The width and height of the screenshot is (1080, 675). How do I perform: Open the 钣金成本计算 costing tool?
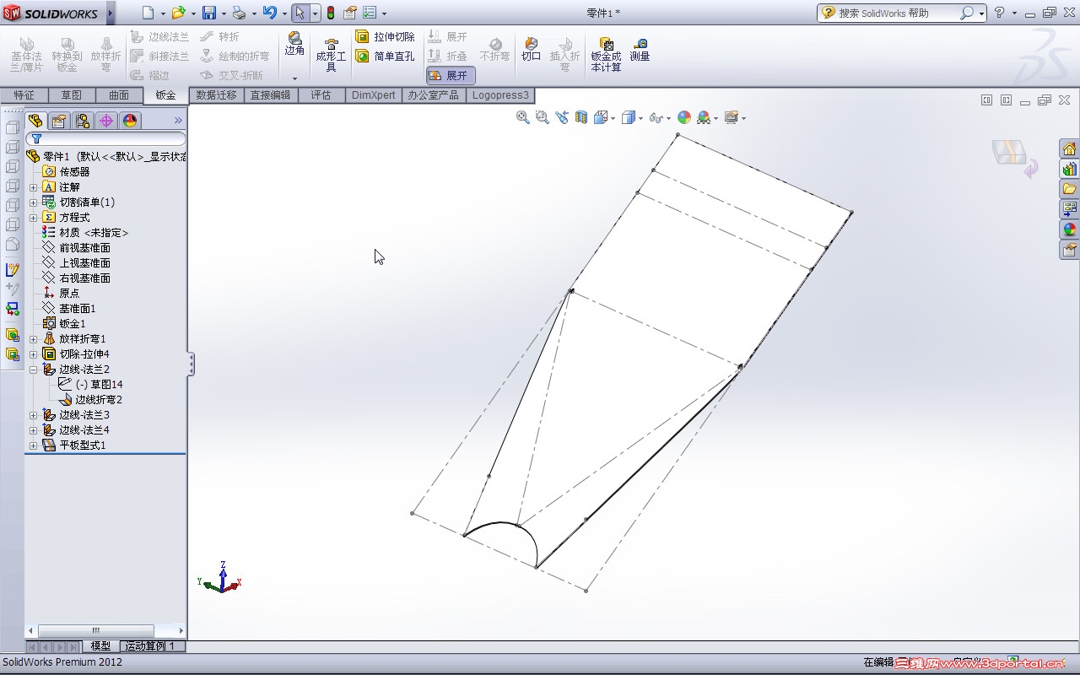coord(606,54)
